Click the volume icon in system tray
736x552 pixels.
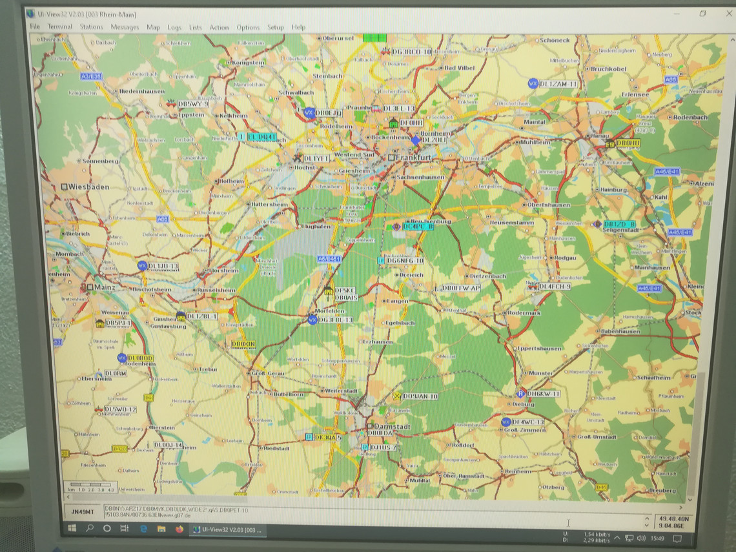coord(642,538)
